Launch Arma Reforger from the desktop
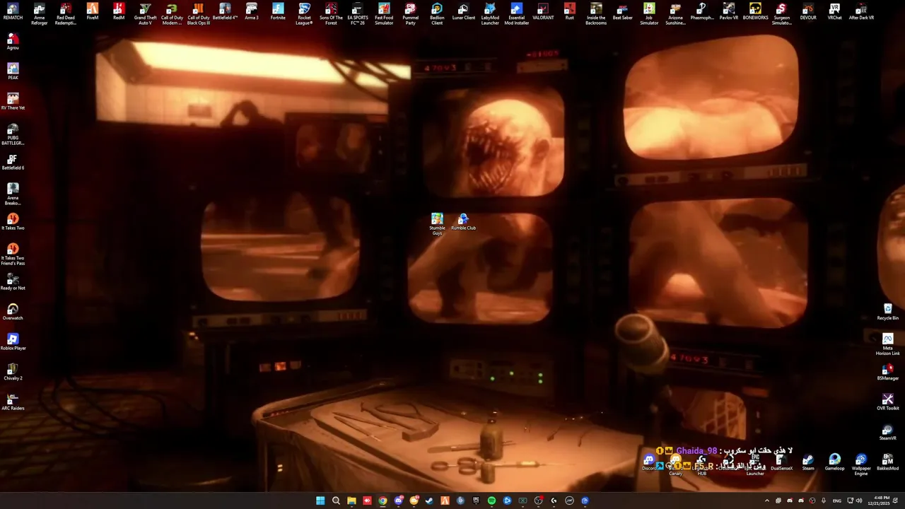Viewport: 905px width, 509px height. click(40, 14)
